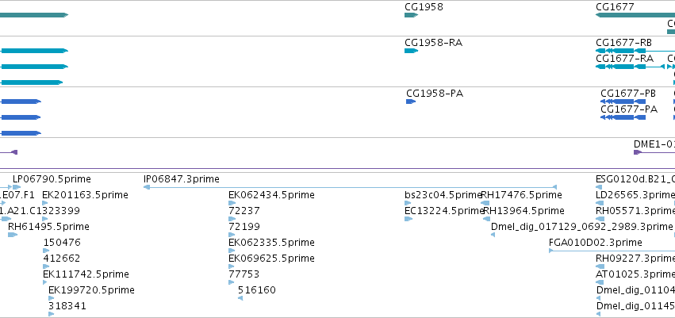Click the CG1958-RA transcript glyph
The image size is (675, 318).
[x=411, y=51]
